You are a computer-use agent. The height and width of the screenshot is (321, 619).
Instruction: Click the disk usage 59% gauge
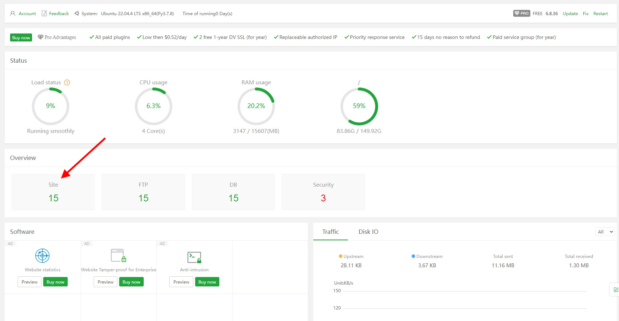(x=359, y=106)
